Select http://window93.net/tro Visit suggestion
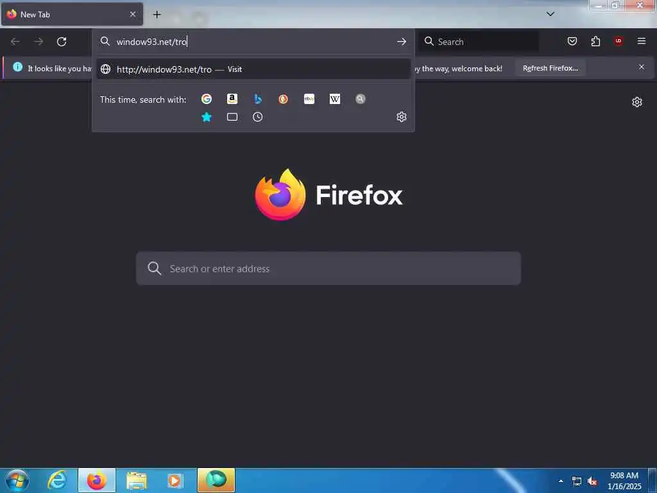The height and width of the screenshot is (493, 657). [253, 69]
